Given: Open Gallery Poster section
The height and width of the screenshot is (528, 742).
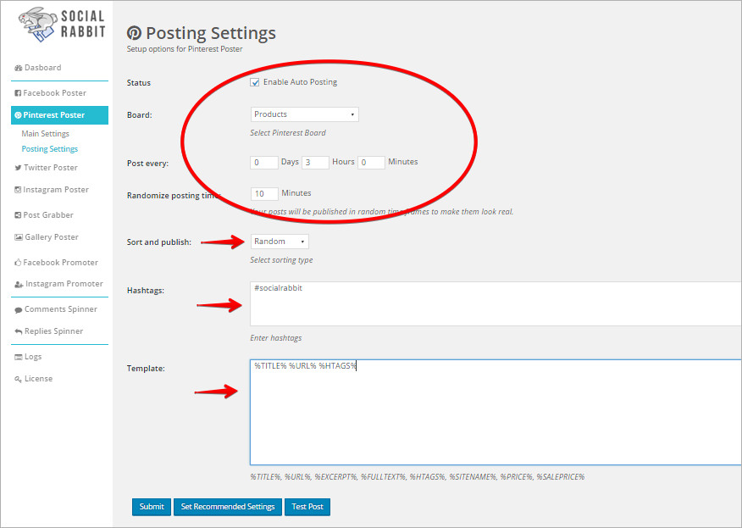Looking at the screenshot, I should (x=52, y=237).
